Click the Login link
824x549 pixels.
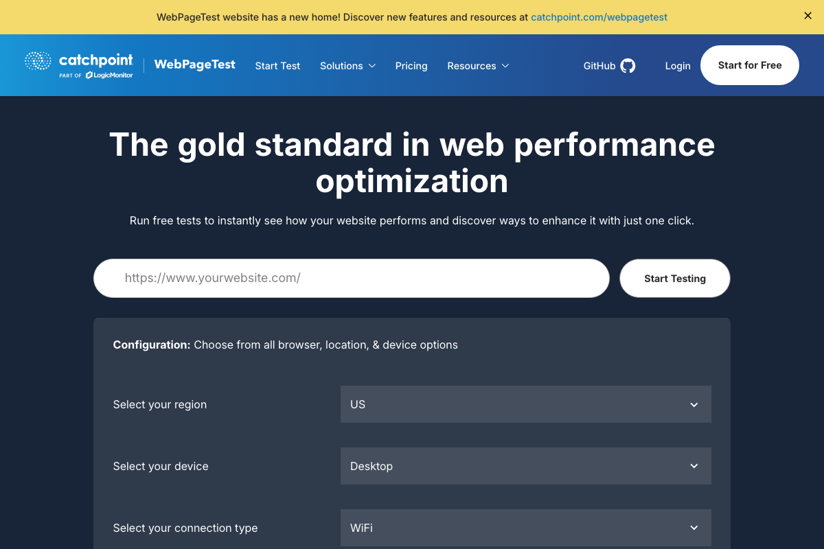pos(678,66)
